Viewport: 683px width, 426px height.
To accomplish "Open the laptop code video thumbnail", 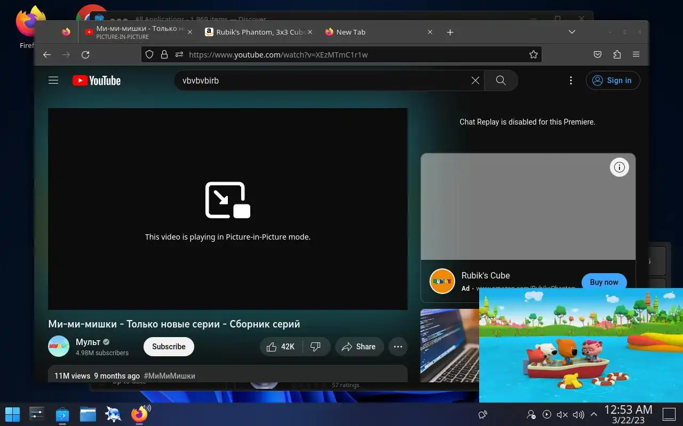I will click(450, 346).
